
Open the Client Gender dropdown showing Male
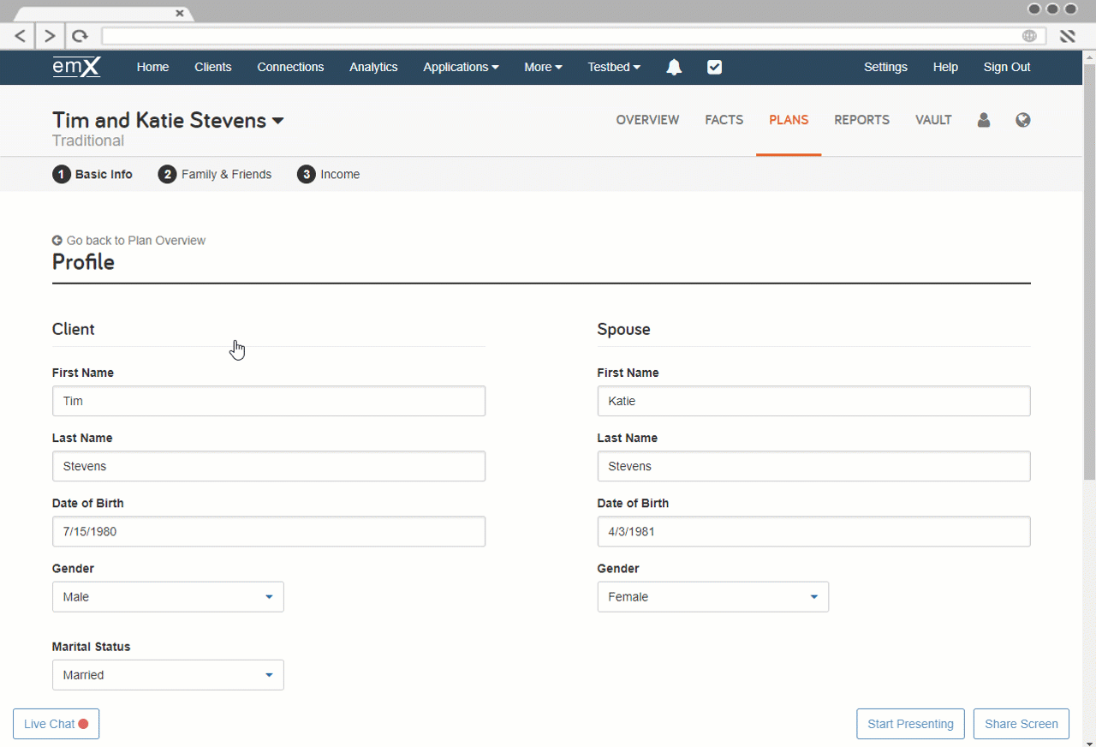click(x=168, y=597)
